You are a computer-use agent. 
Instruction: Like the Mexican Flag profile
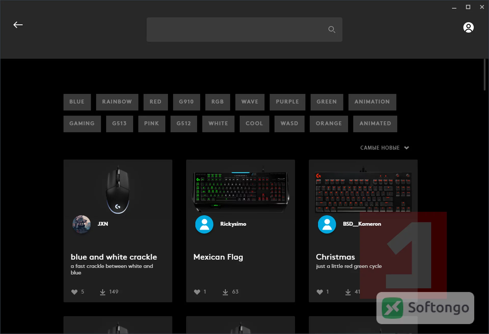coord(197,292)
